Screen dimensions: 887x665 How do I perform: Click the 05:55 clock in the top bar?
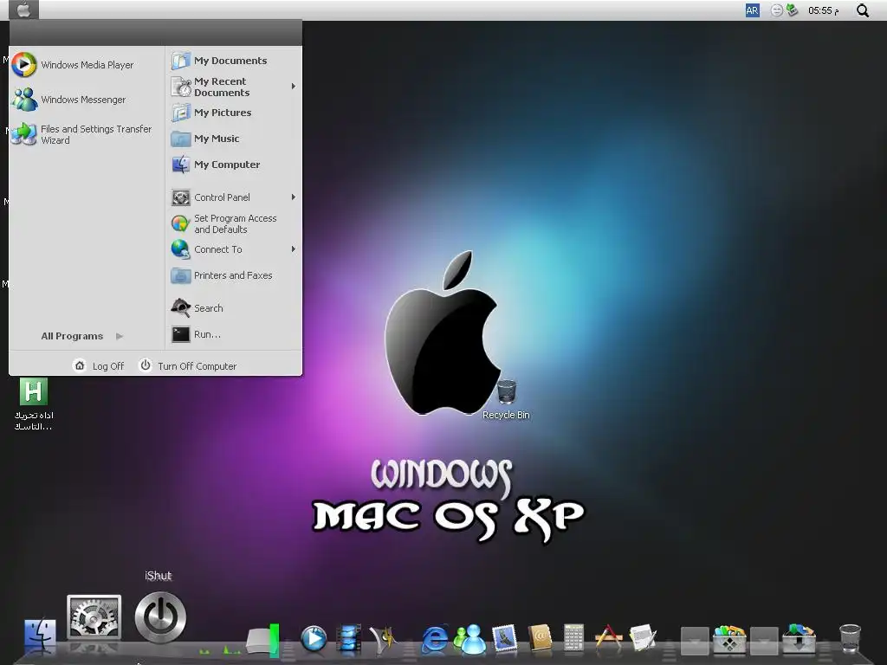point(824,10)
